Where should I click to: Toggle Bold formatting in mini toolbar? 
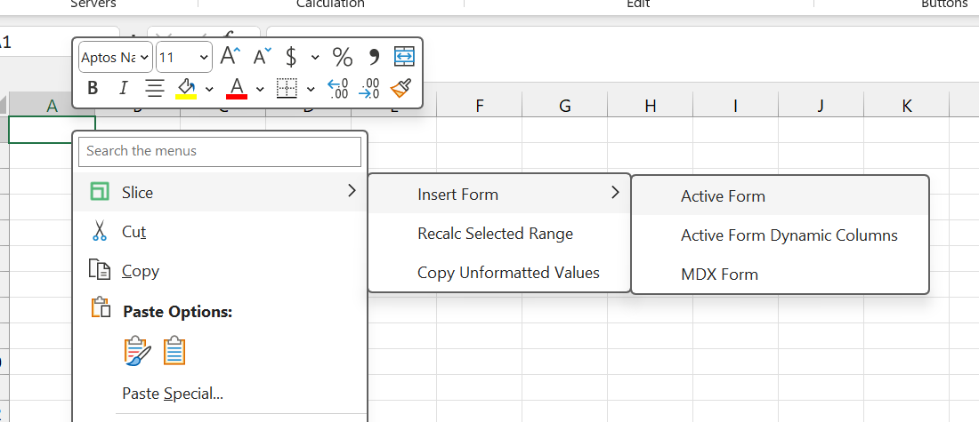pyautogui.click(x=93, y=89)
